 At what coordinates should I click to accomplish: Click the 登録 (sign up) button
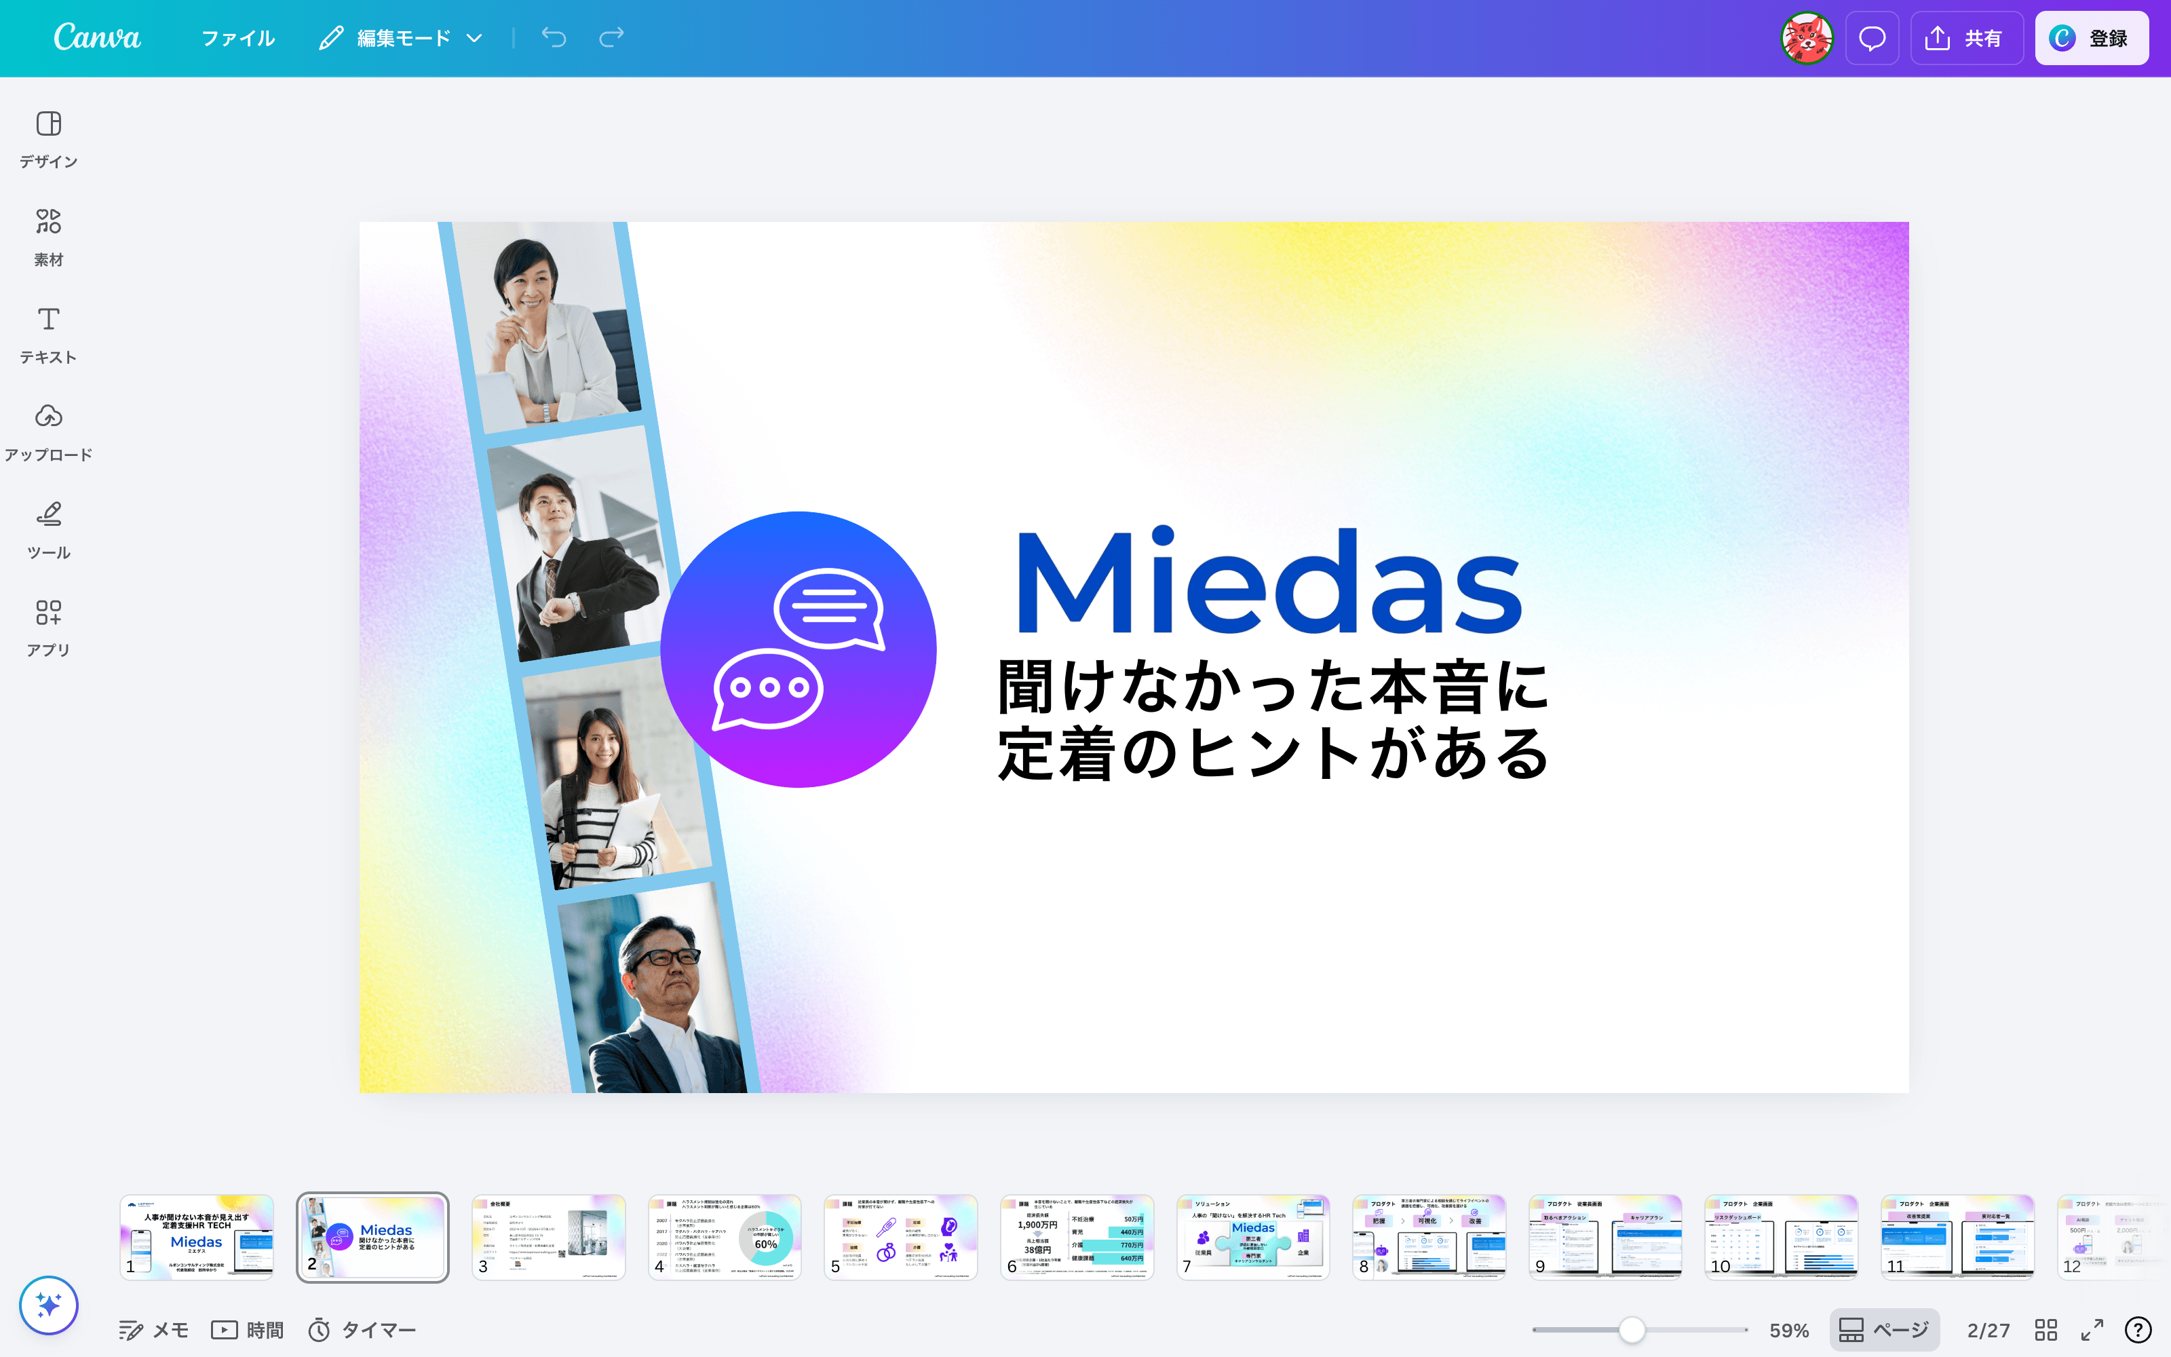point(2092,38)
